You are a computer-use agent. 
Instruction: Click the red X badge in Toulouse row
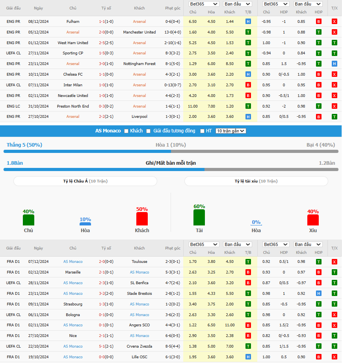click(x=335, y=262)
